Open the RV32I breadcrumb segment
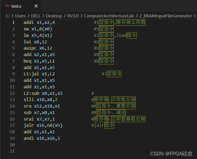197x159 pixels. pyautogui.click(x=73, y=16)
